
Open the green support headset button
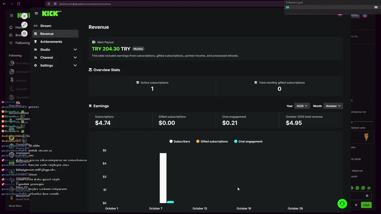(x=342, y=204)
